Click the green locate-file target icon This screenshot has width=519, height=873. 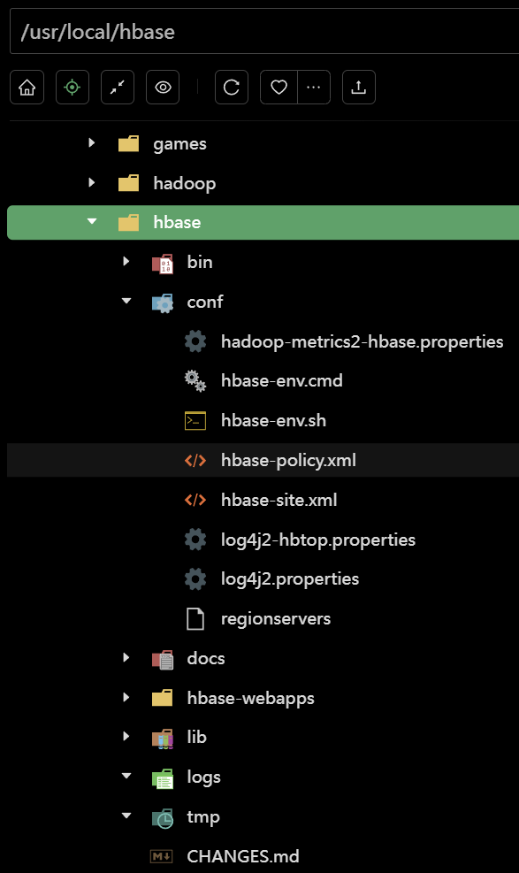tap(72, 87)
